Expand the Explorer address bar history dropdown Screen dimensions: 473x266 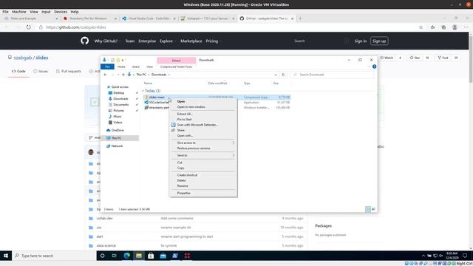click(x=276, y=75)
